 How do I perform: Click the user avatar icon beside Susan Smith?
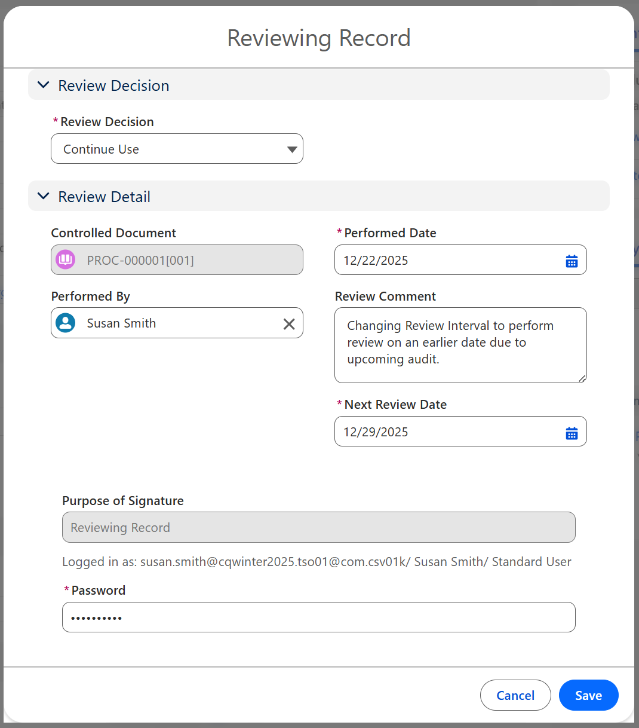66,323
